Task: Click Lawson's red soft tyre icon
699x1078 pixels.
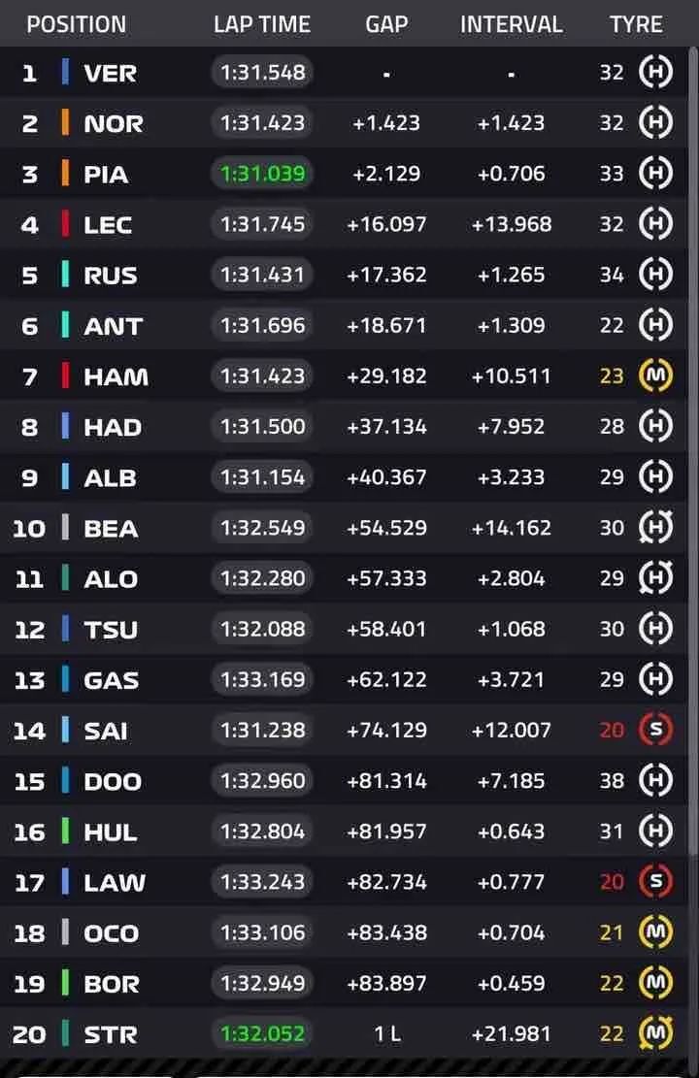Action: coord(655,881)
